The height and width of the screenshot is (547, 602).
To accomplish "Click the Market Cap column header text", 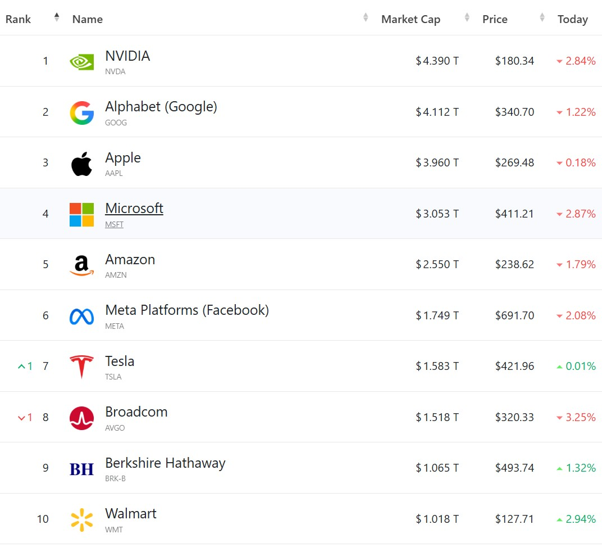I will click(x=411, y=19).
